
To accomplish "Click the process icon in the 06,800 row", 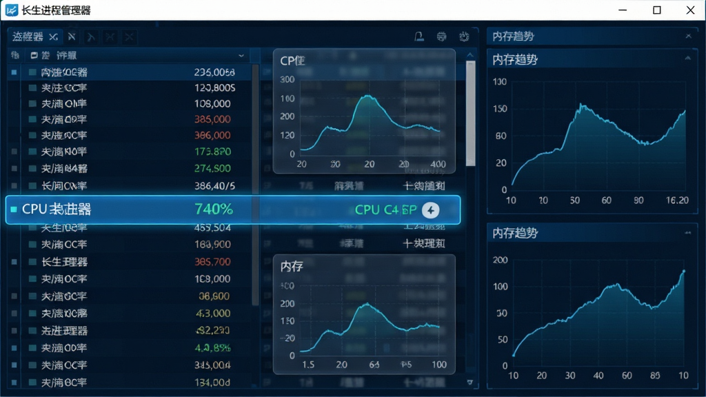I will click(x=32, y=296).
